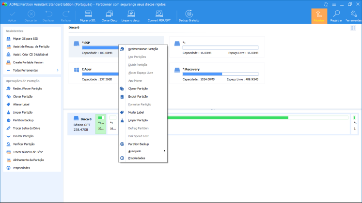The width and height of the screenshot is (362, 203).
Task: Expand Todas Ferramentas submenu arrow
Action: [58, 71]
